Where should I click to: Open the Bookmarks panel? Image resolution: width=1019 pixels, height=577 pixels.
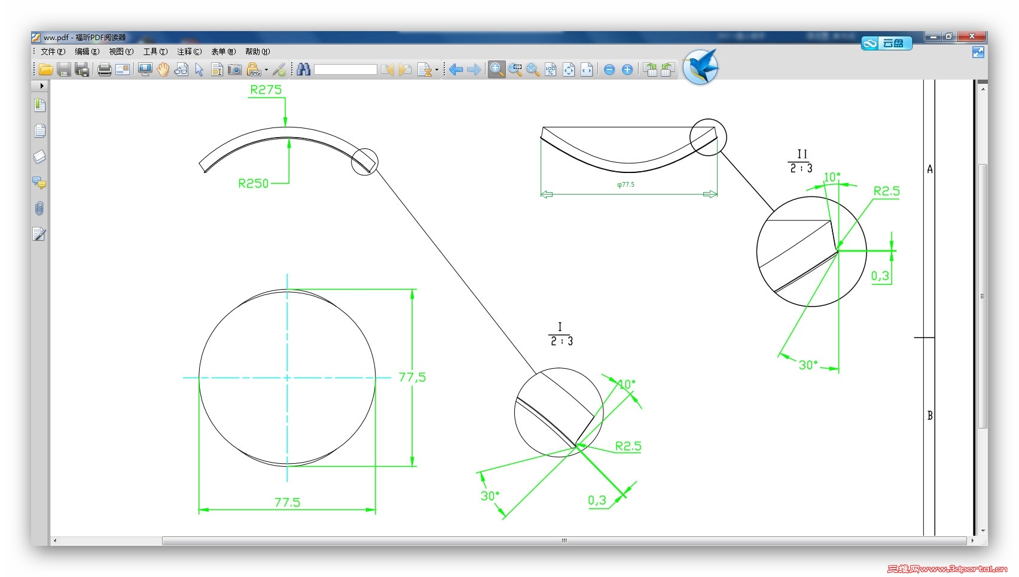tap(39, 105)
